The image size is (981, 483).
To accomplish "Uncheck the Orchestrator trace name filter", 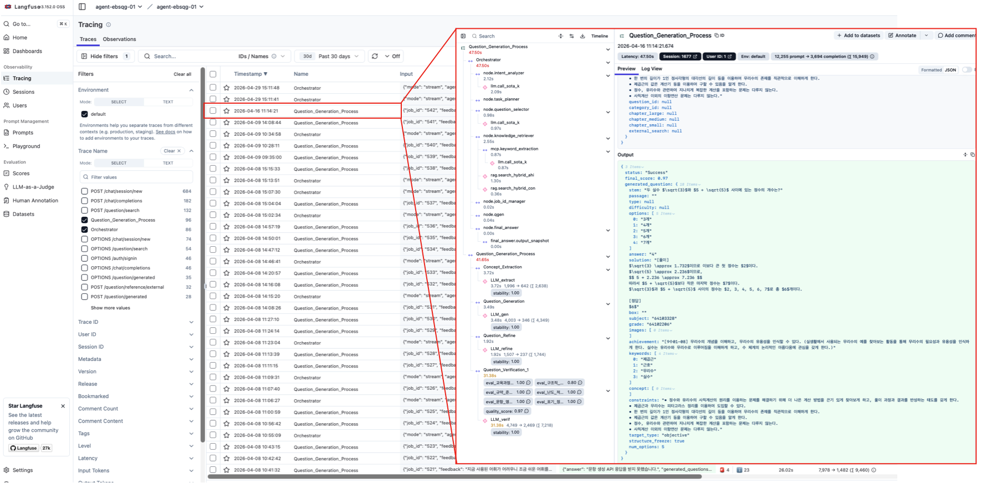I will pos(85,230).
